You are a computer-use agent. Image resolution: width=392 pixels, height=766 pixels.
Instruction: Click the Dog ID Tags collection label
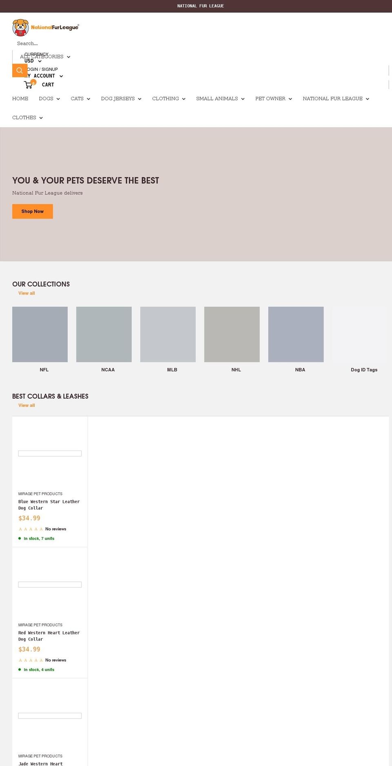pyautogui.click(x=364, y=370)
